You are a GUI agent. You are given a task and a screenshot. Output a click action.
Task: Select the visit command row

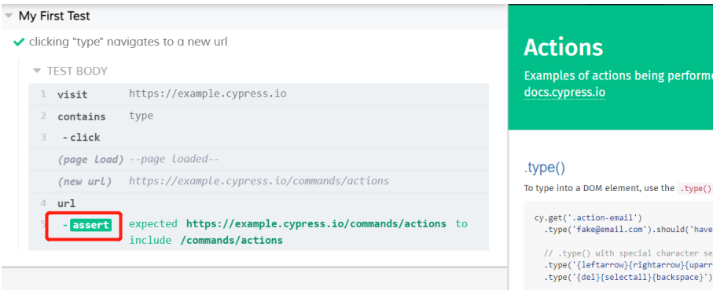tap(259, 94)
